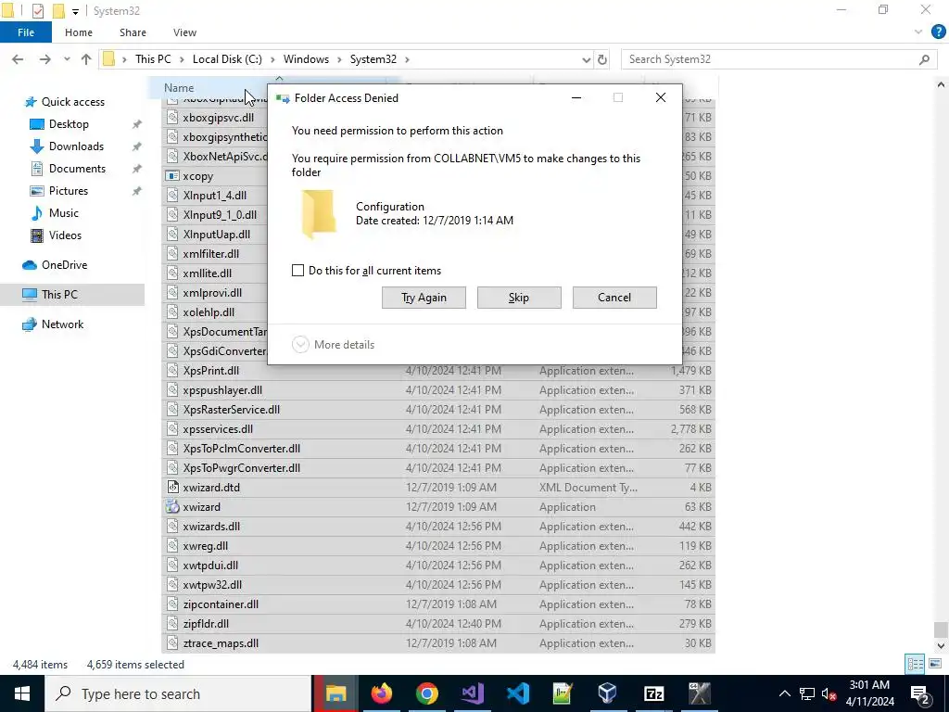Open the File menu tab
949x712 pixels.
click(26, 32)
